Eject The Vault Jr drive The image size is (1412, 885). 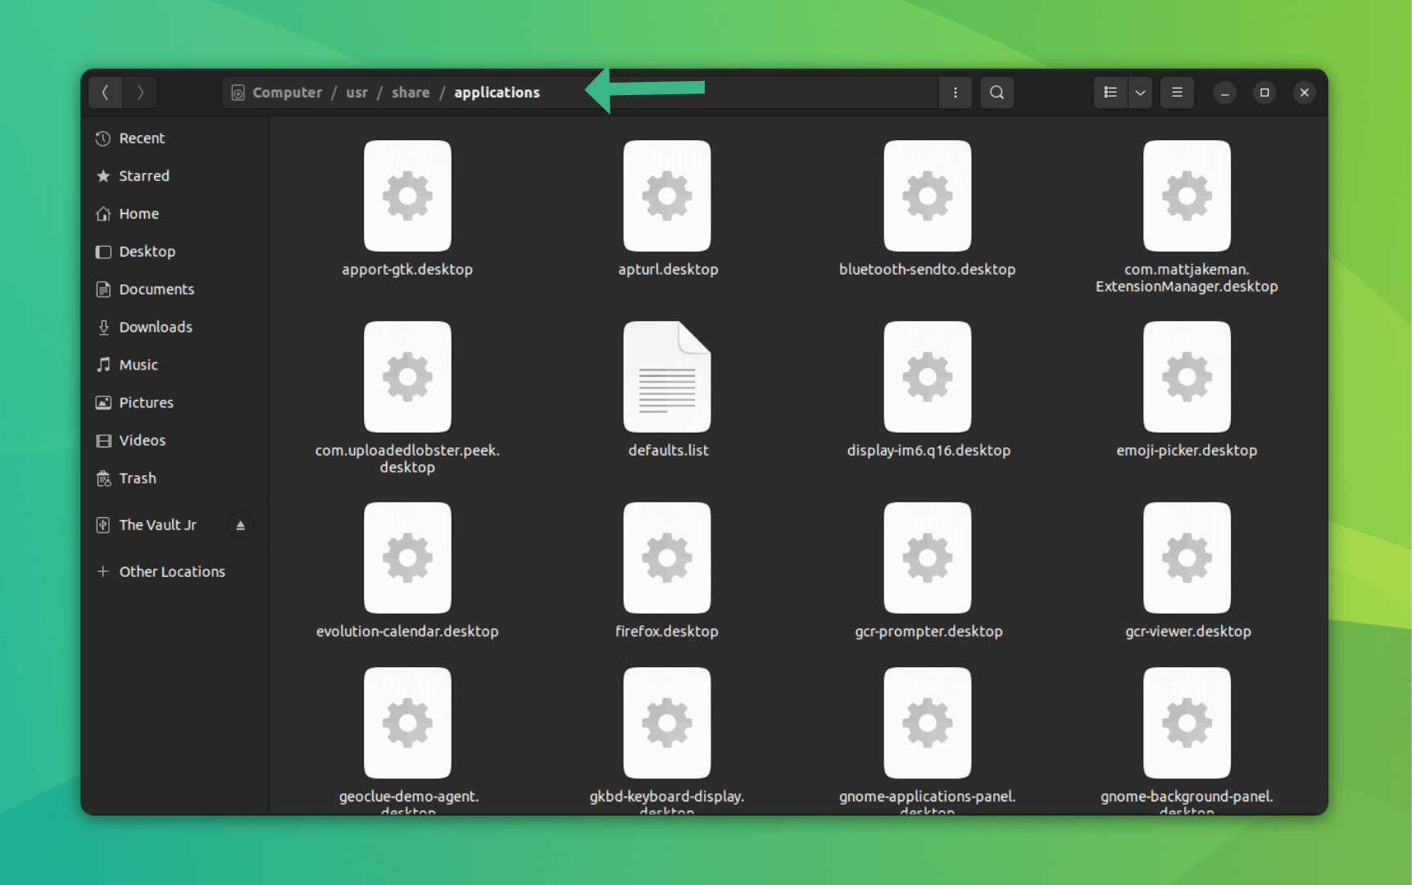point(240,524)
